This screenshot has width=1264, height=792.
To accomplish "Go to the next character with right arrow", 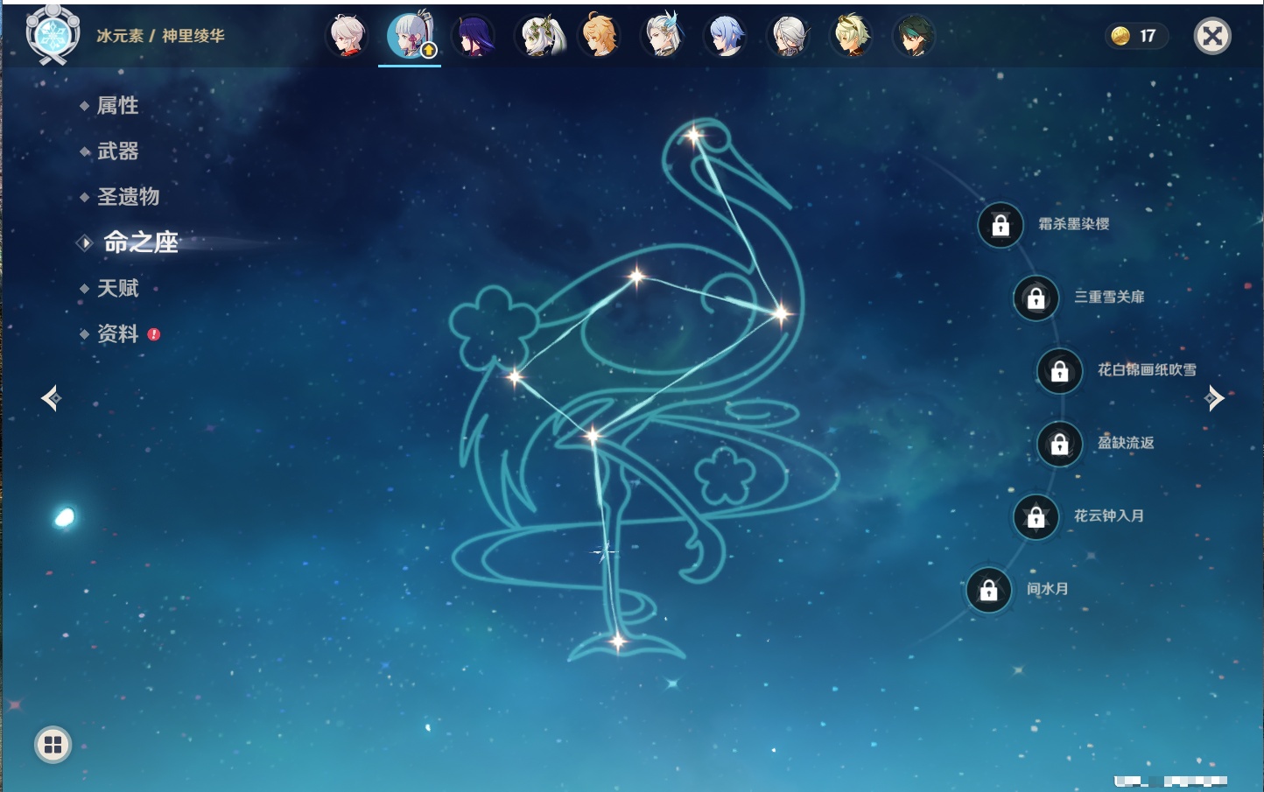I will tap(1214, 398).
